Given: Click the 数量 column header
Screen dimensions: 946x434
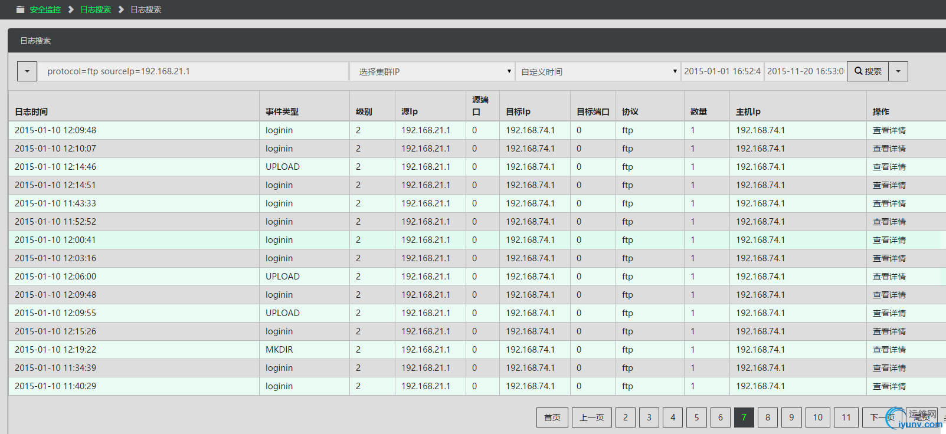Looking at the screenshot, I should pyautogui.click(x=699, y=111).
